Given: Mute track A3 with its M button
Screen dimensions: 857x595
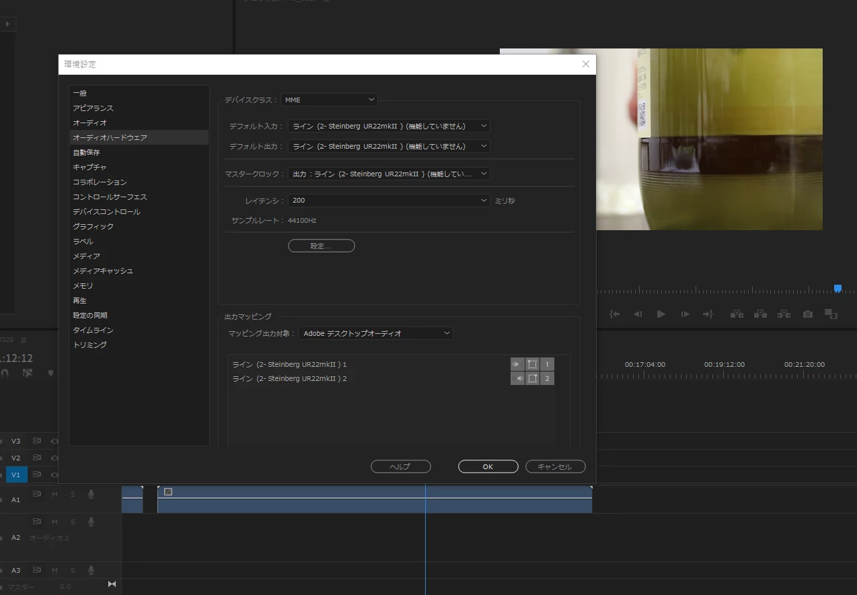Looking at the screenshot, I should (x=55, y=570).
